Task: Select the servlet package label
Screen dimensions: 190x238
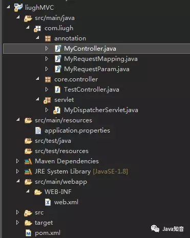Action: point(64,100)
